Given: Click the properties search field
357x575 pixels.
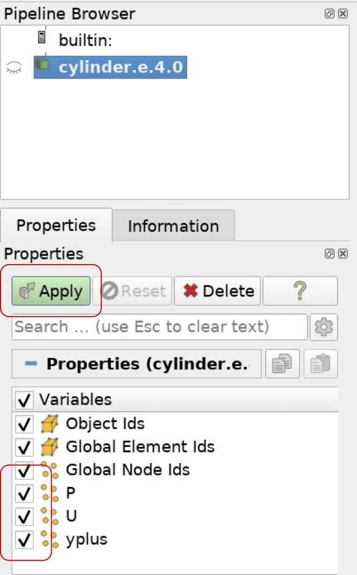Looking at the screenshot, I should [x=159, y=327].
